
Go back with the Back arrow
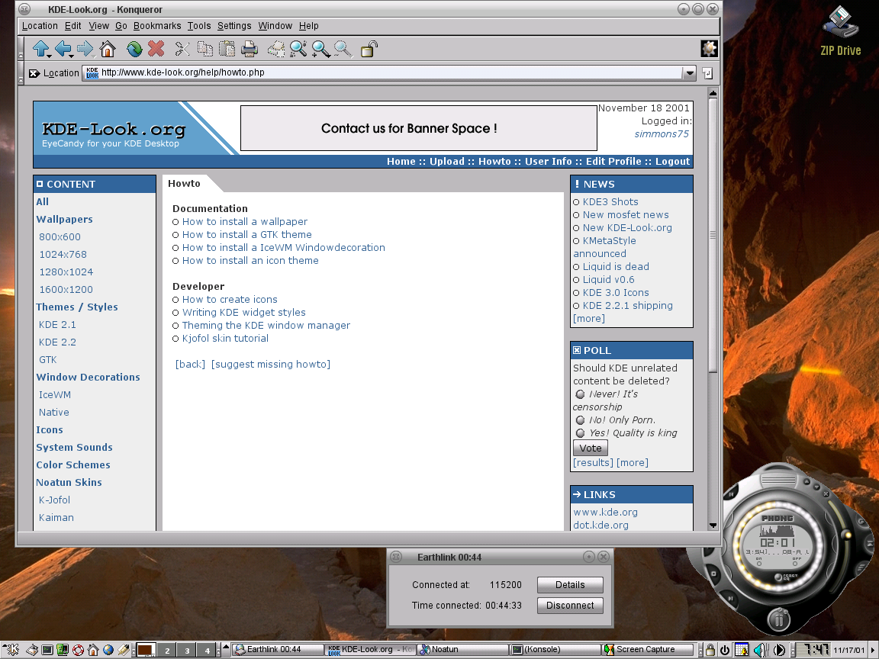[63, 49]
